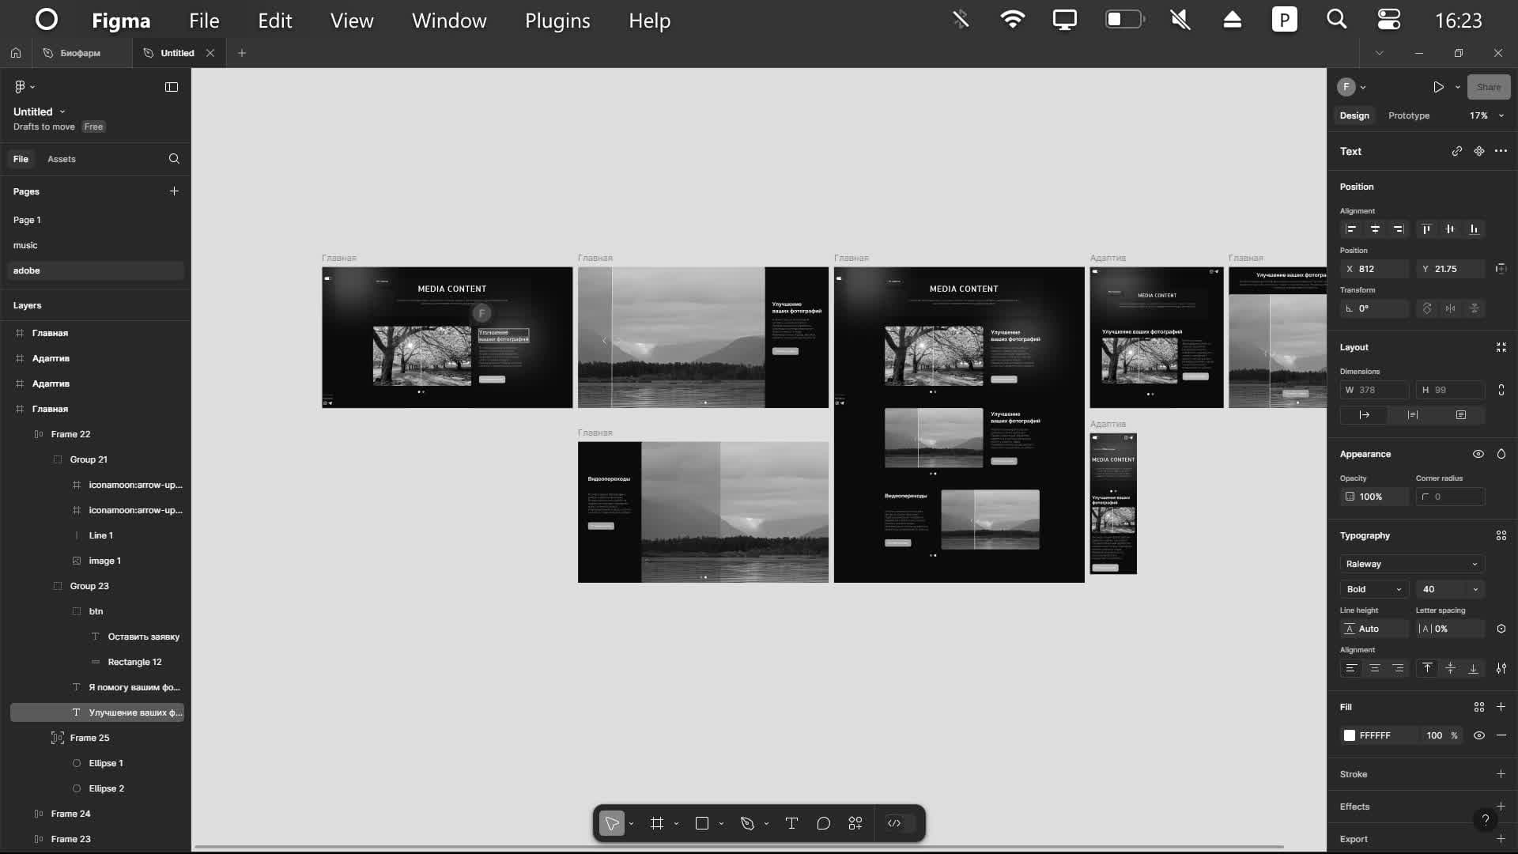Click the X position field 812
The width and height of the screenshot is (1518, 854).
pos(1374,269)
